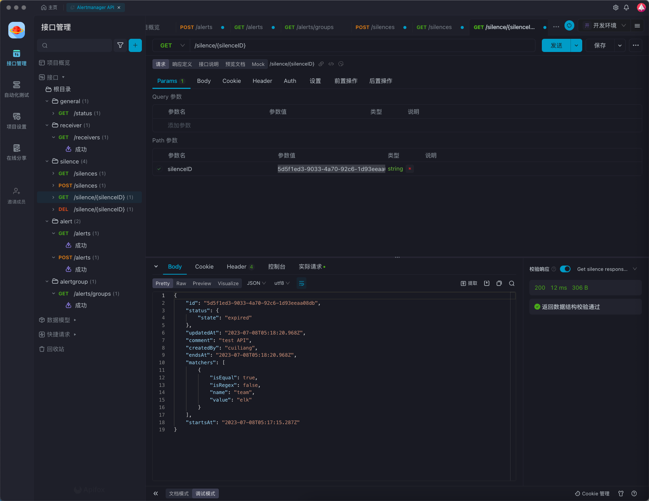This screenshot has height=501, width=649.
Task: Collapse the silence folder in tree
Action: pyautogui.click(x=47, y=162)
